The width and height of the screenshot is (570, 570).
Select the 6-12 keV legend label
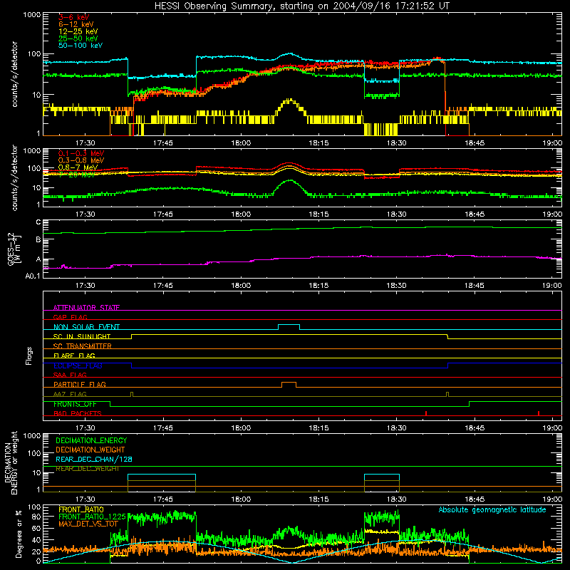click(x=76, y=24)
